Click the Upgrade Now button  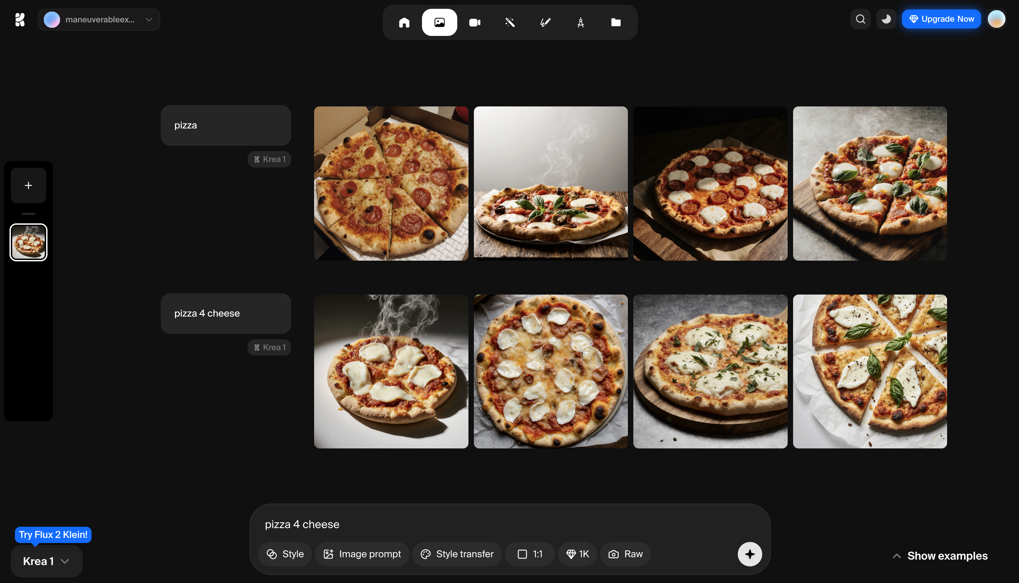coord(941,19)
